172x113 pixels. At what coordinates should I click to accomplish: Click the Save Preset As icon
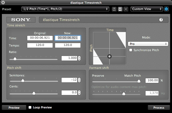[x=120, y=9]
